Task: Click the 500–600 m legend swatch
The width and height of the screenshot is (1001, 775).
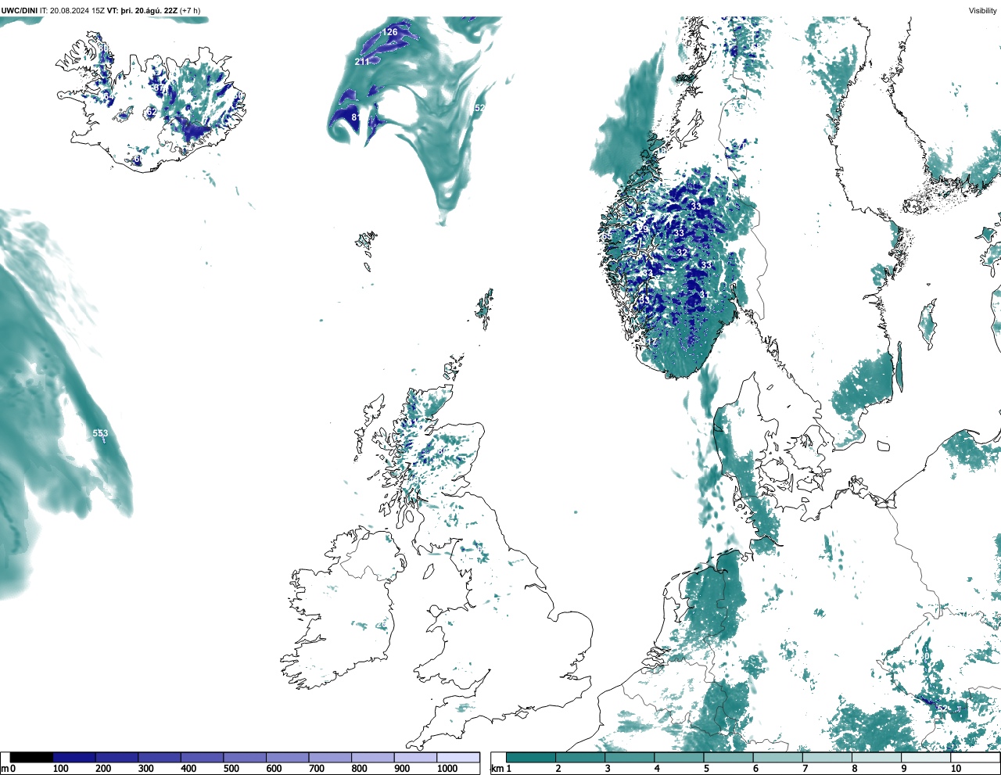Action: pyautogui.click(x=245, y=757)
